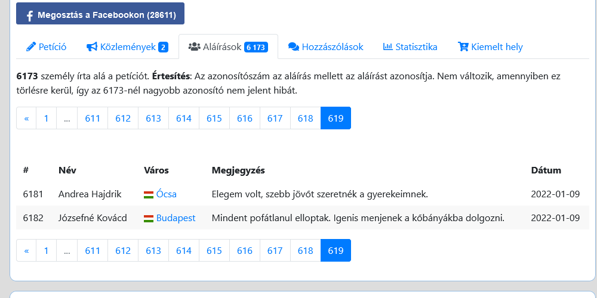
Task: Open the Budapest city link
Action: 176,218
